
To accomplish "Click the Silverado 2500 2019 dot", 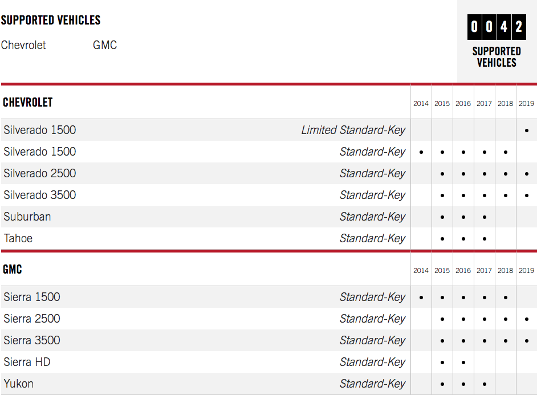I will coord(526,174).
